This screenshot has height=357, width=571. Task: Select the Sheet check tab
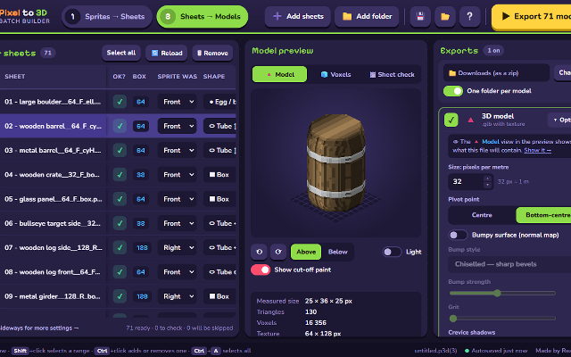(393, 74)
